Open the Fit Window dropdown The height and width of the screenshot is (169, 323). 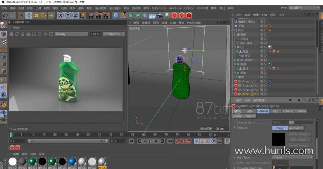(x=114, y=34)
